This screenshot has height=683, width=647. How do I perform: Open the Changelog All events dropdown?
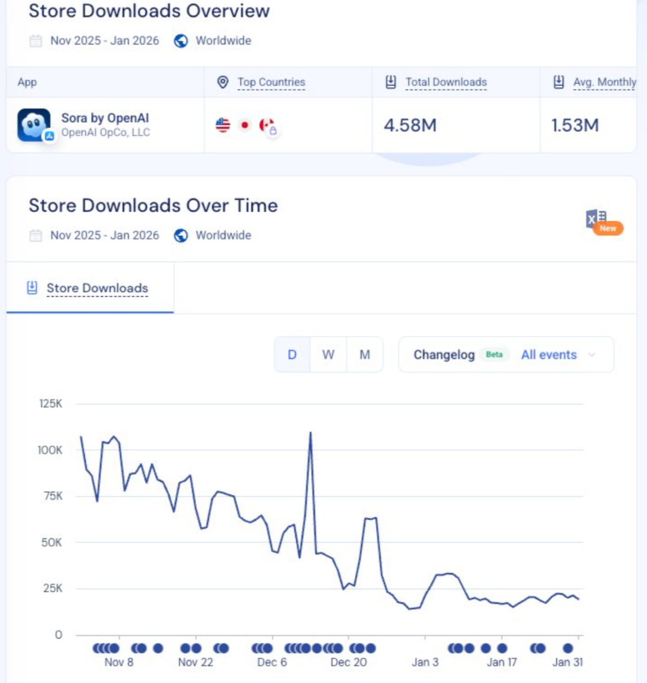point(506,354)
